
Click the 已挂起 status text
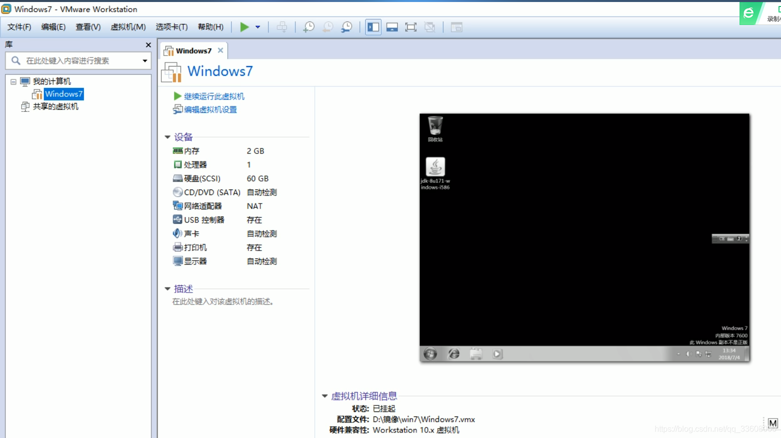point(384,408)
